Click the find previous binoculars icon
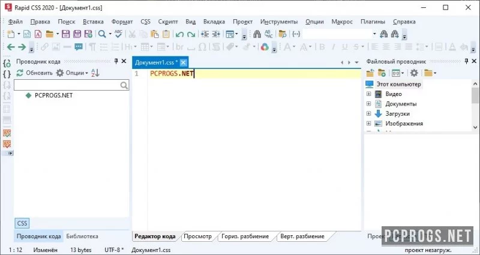The height and width of the screenshot is (255, 480). click(x=383, y=34)
